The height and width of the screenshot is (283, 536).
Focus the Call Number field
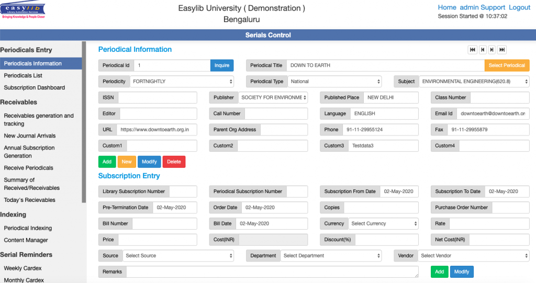tap(276, 114)
